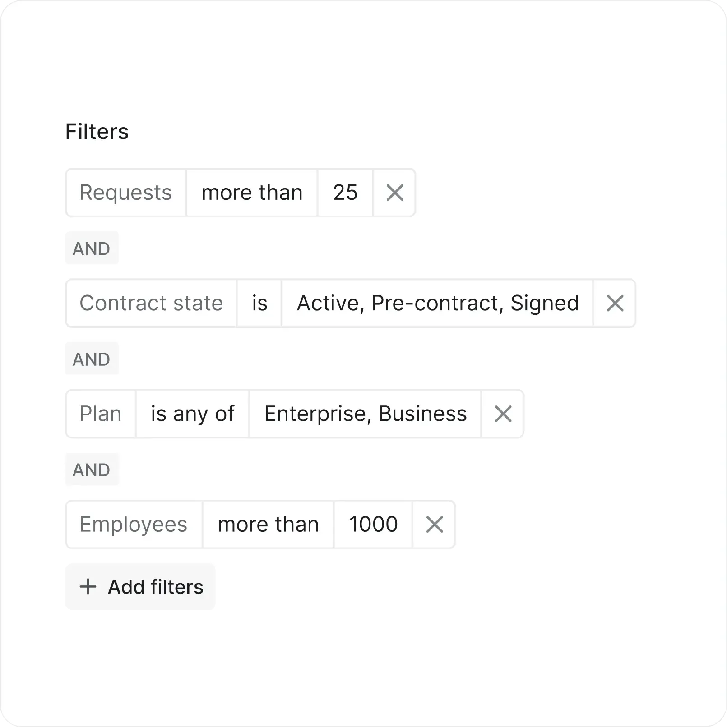727x727 pixels.
Task: Select the Filters heading
Action: (x=97, y=131)
